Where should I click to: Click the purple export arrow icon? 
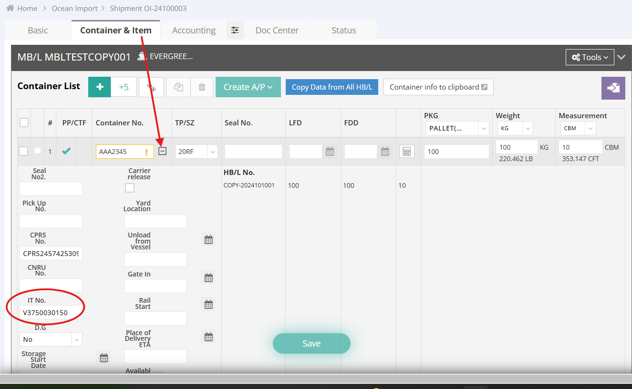613,88
